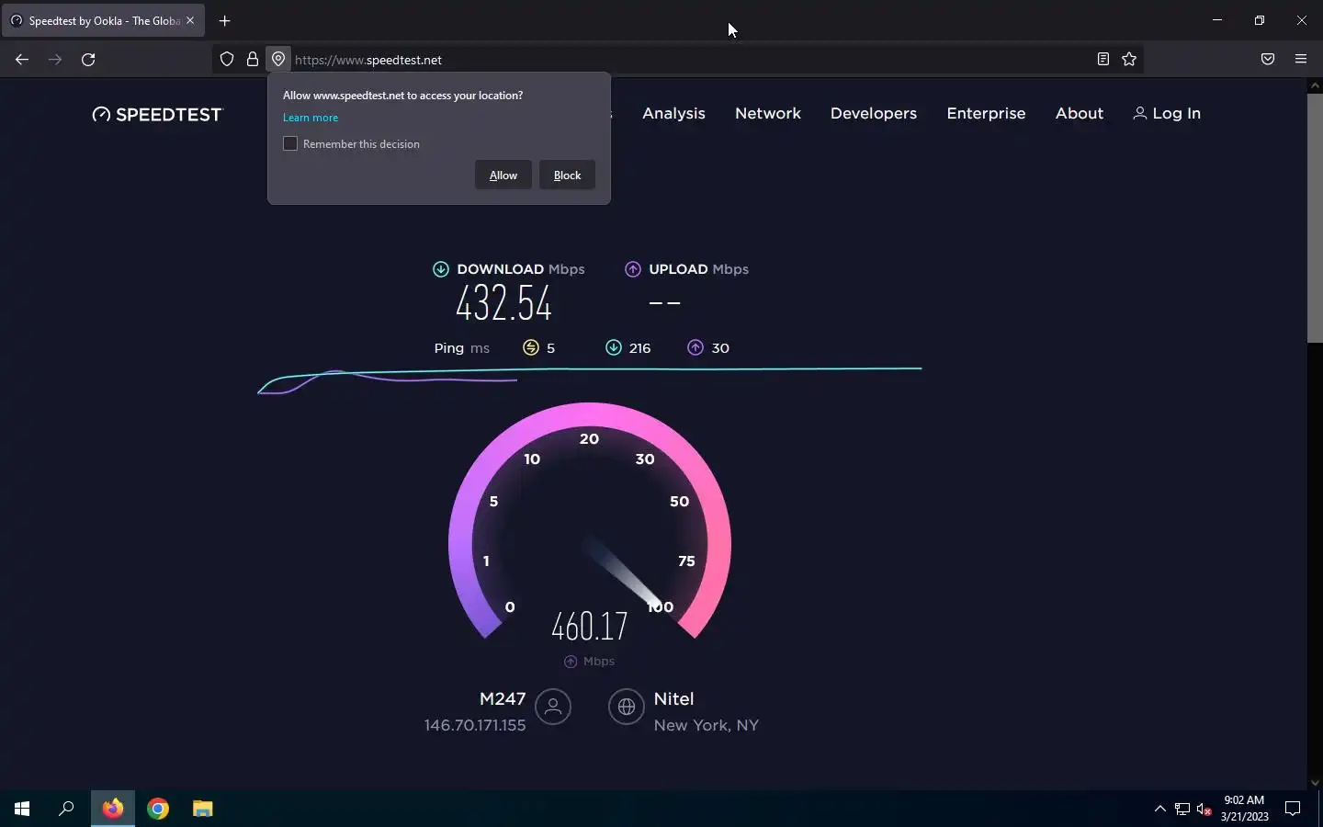This screenshot has width=1323, height=827.
Task: Click the taskbar clock and date
Action: [x=1245, y=809]
